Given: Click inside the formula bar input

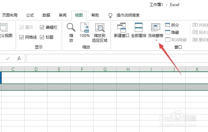Looking at the screenshot, I should (x=117, y=58).
